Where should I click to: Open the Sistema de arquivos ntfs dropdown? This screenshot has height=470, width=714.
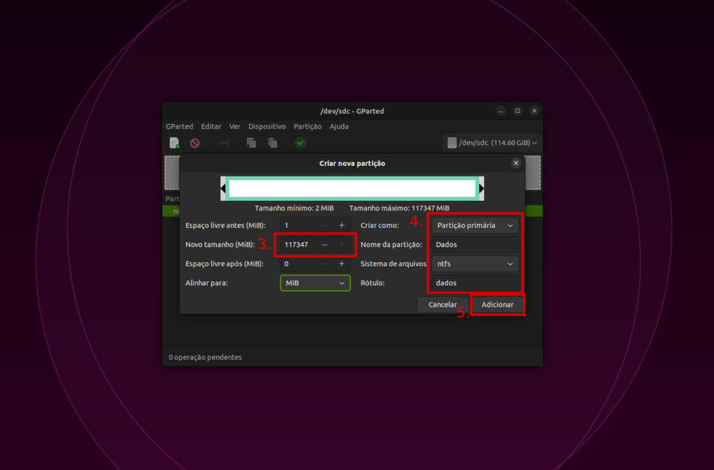475,264
